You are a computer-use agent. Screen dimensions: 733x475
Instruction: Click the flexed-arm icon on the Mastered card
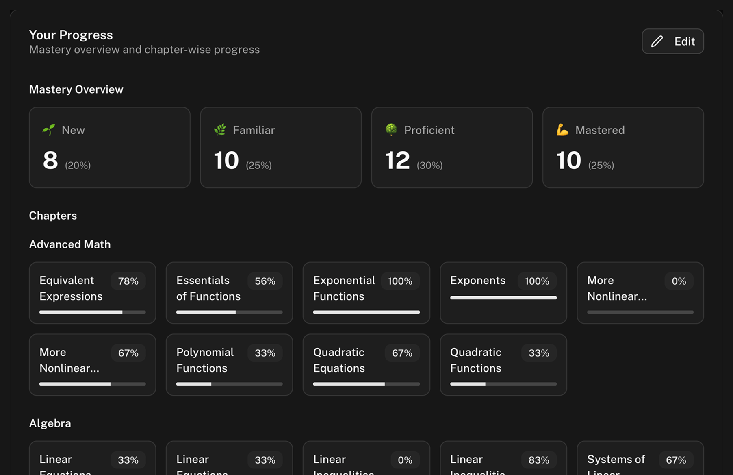point(562,130)
